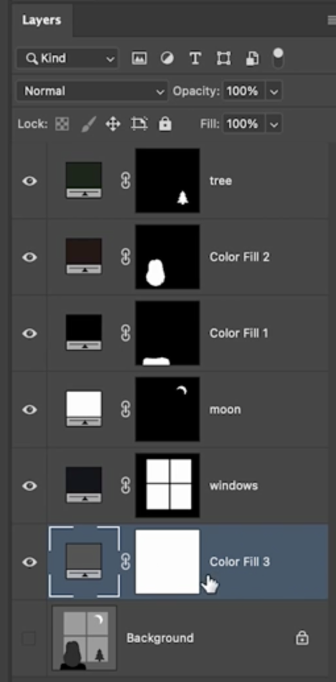This screenshot has width=336, height=682.
Task: Toggle mask link on Color Fill 2
Action: click(126, 257)
